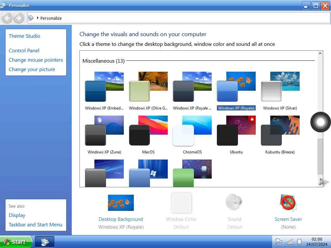This screenshot has height=248, width=331.
Task: Click the Personalize breadcrumb in address bar
Action: (x=51, y=18)
